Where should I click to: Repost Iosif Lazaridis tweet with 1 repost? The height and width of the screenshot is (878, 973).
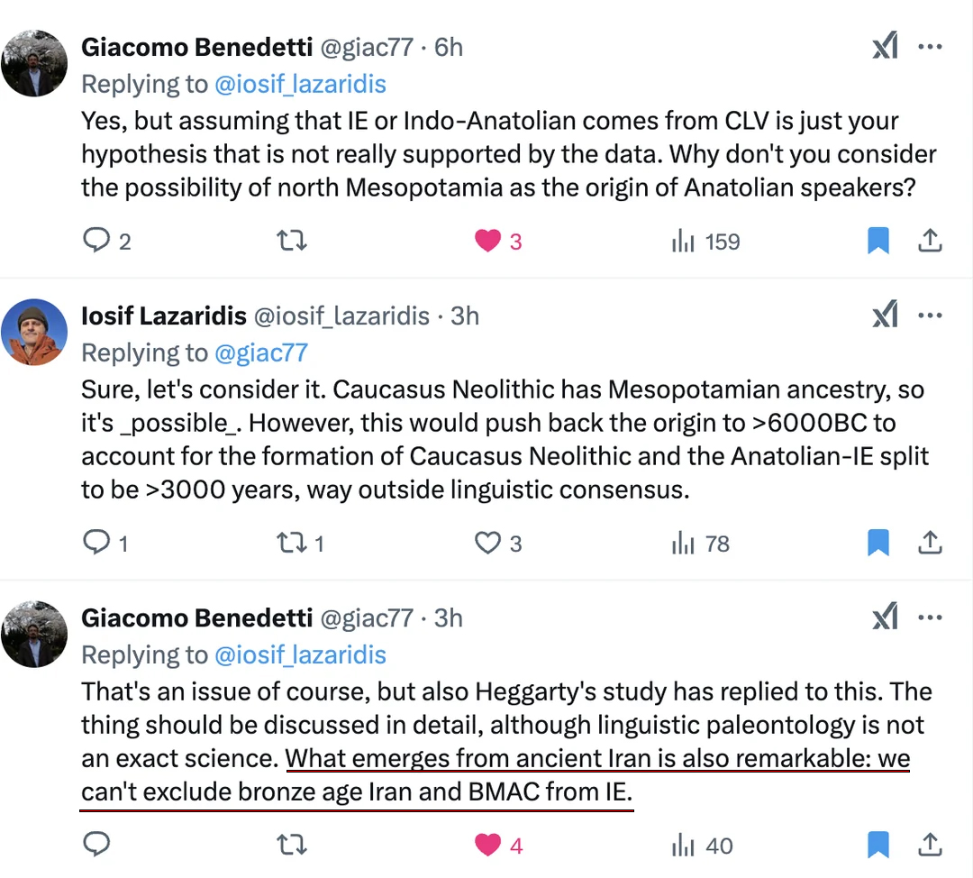pos(292,543)
